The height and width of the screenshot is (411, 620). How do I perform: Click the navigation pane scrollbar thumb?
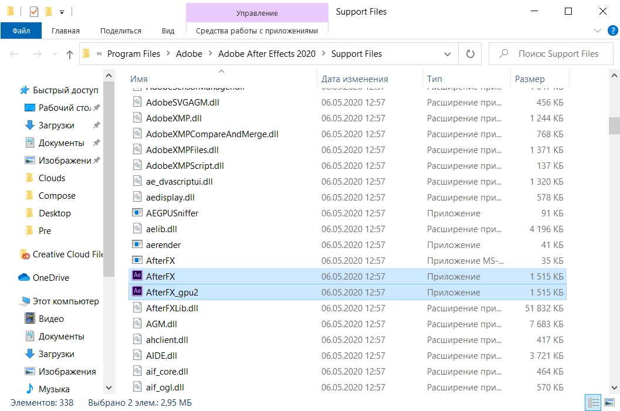(x=109, y=180)
